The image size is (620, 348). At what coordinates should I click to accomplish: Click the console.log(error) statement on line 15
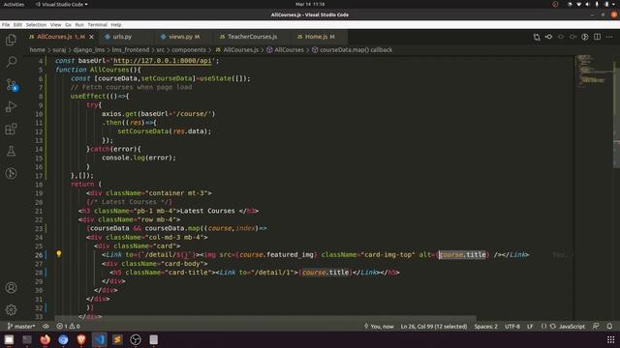coord(139,158)
